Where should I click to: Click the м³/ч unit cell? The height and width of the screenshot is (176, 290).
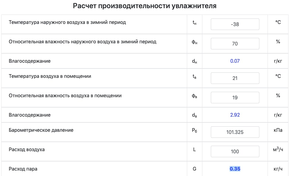pos(278,149)
